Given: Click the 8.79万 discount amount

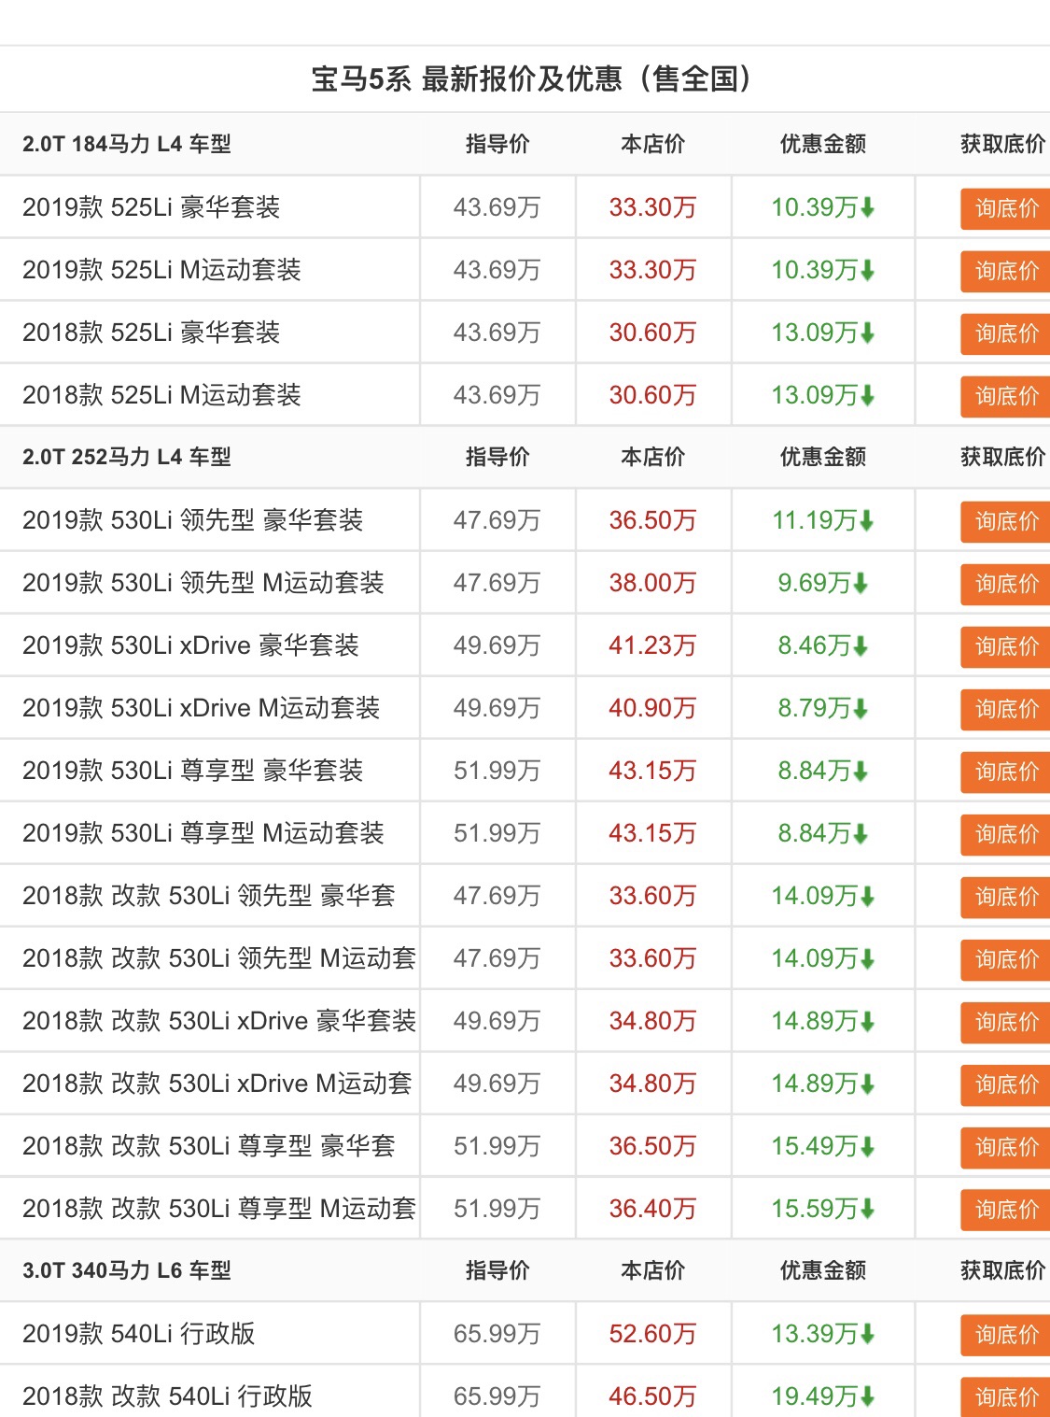Looking at the screenshot, I should tap(823, 708).
